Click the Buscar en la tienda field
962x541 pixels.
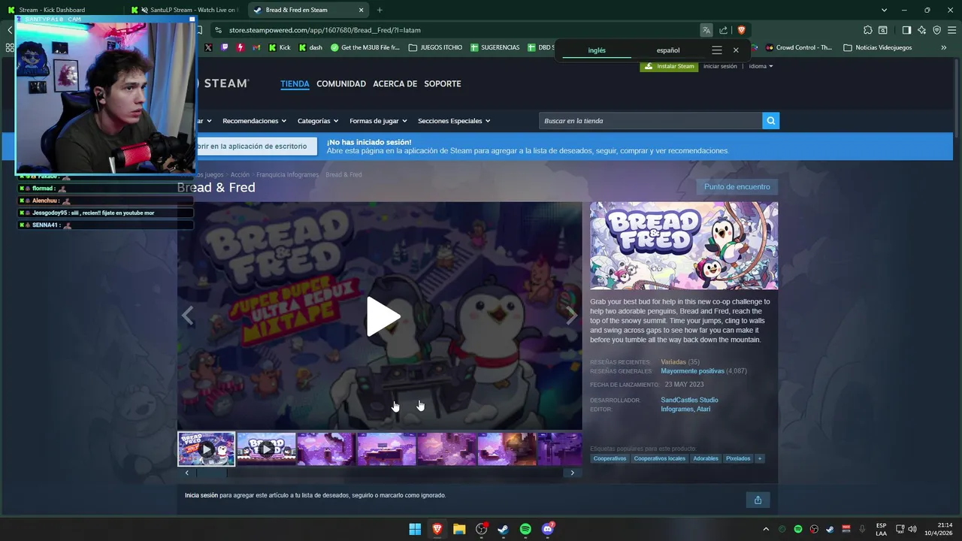[x=650, y=121]
